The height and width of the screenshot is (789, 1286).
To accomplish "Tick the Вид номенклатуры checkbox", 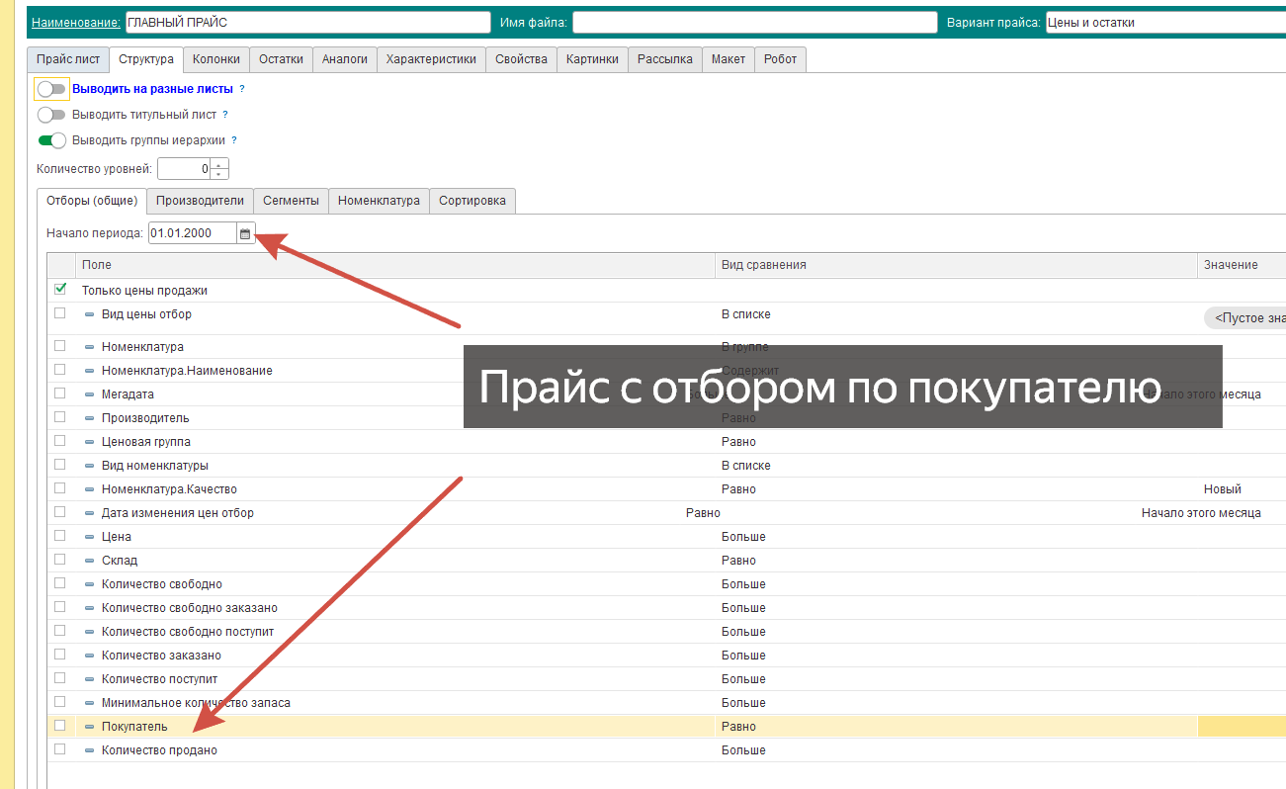I will (x=60, y=465).
